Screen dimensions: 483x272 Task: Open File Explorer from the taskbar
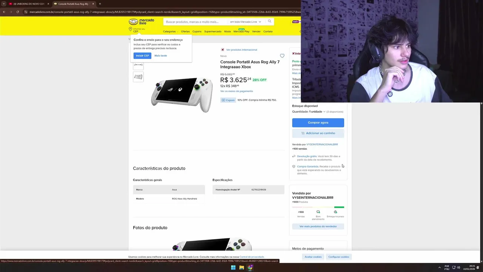tap(241, 267)
